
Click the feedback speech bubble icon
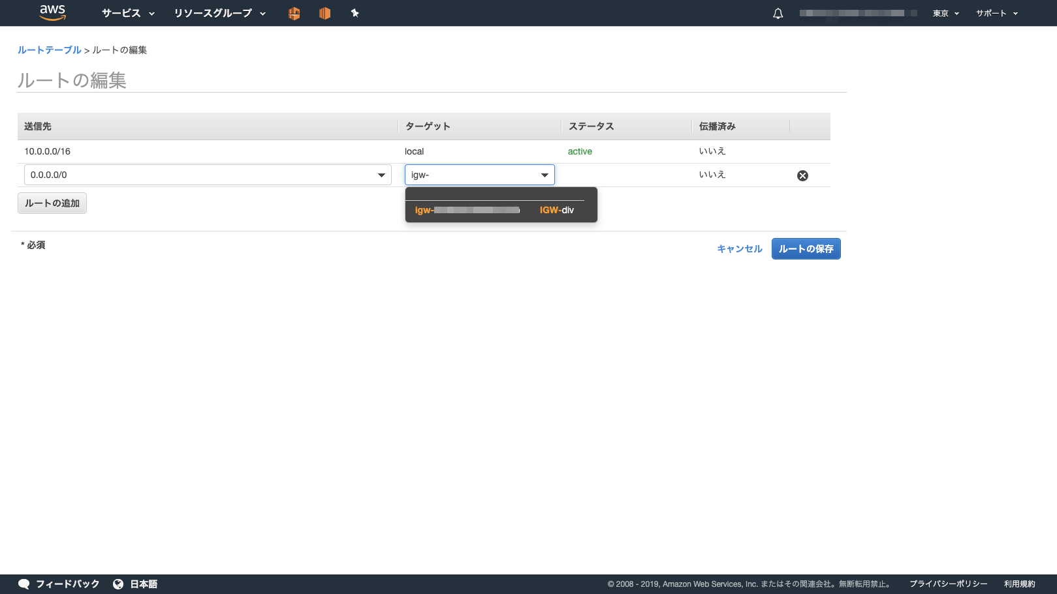click(x=24, y=584)
